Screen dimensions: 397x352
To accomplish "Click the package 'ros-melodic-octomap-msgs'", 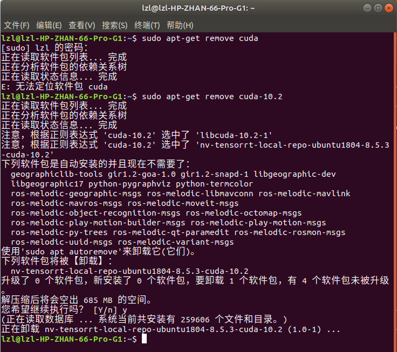I will pyautogui.click(x=244, y=213).
